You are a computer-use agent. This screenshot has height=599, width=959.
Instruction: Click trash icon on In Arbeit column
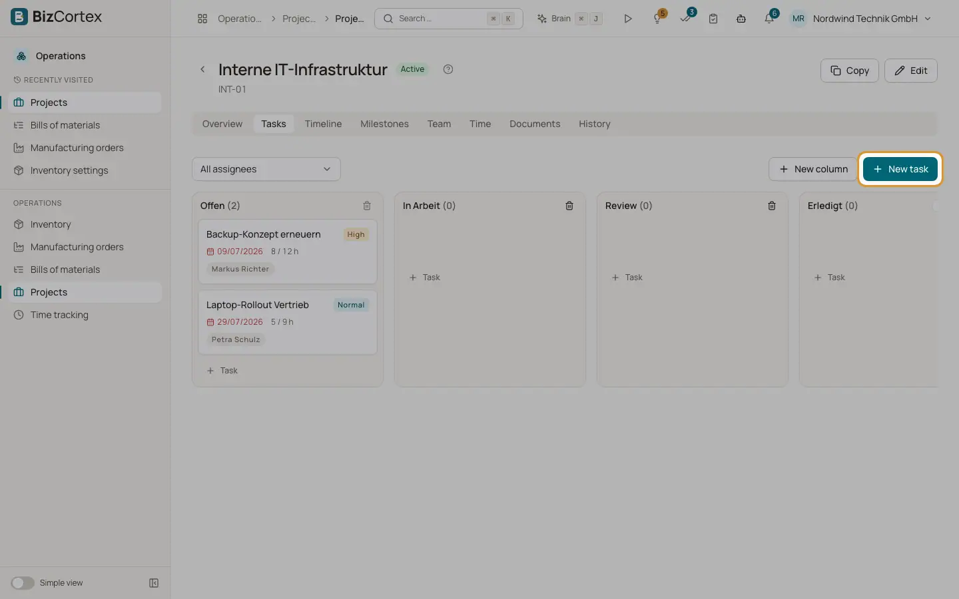point(569,206)
